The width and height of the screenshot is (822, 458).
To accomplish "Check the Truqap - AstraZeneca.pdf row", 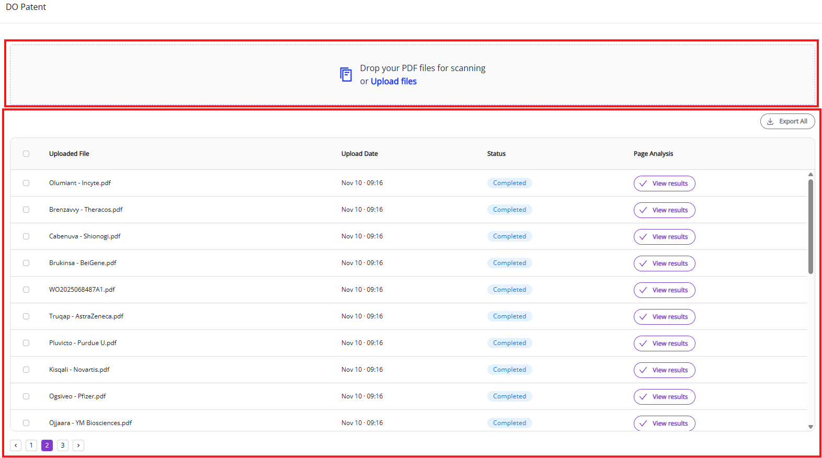I will coord(26,316).
